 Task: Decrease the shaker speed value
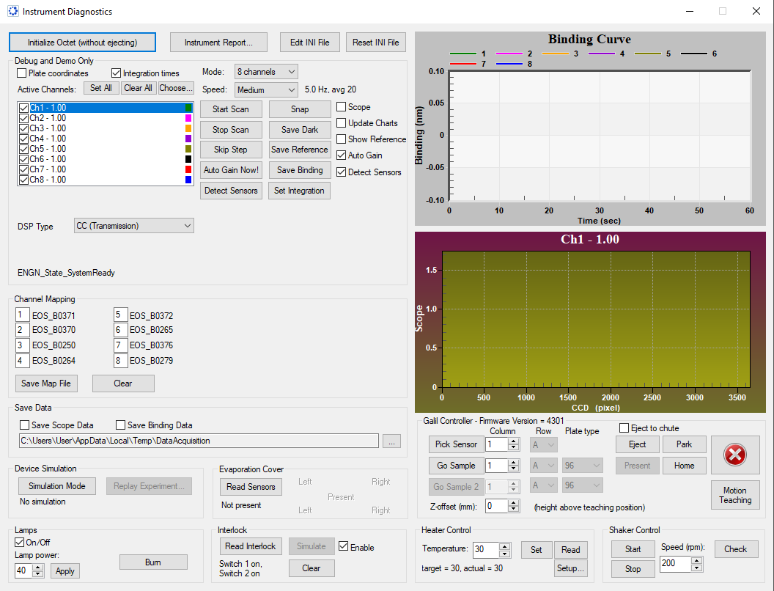click(x=696, y=568)
